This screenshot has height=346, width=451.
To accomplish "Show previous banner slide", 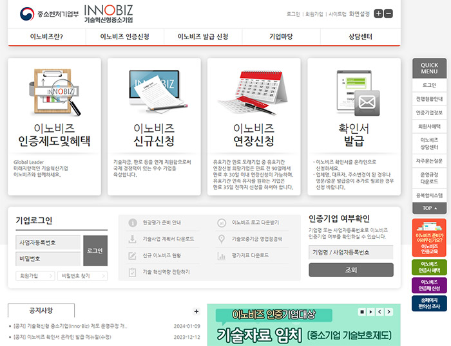I will click(379, 312).
